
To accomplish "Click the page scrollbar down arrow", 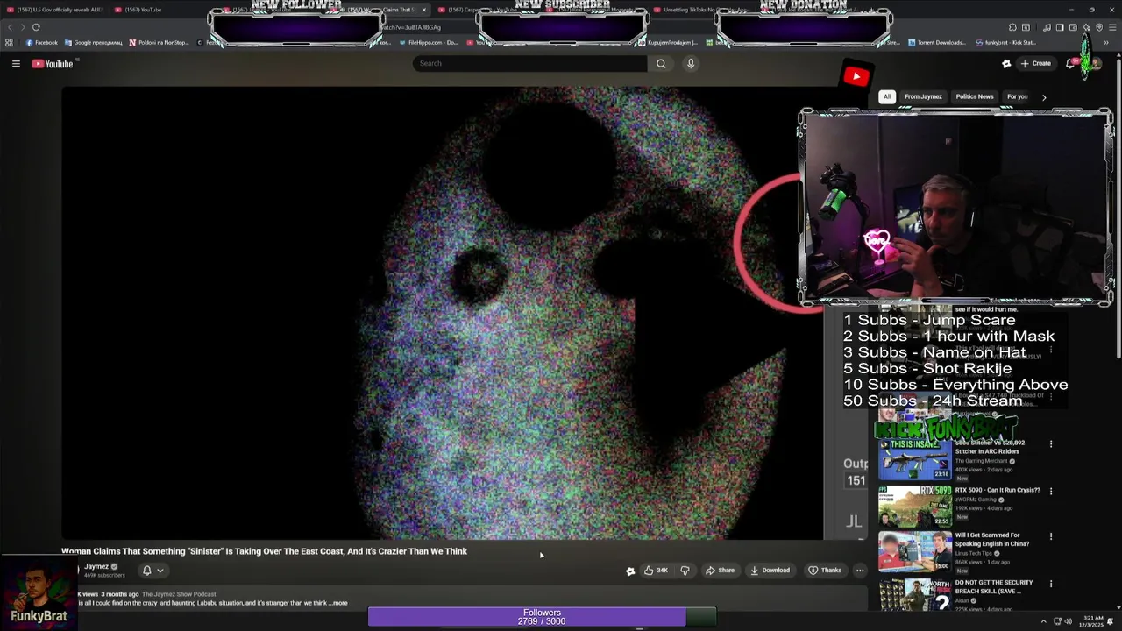I will tap(1118, 606).
